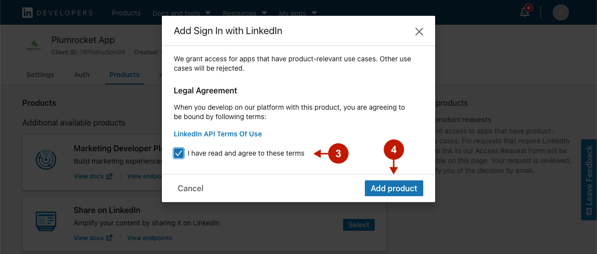Expand the Docs and tools menu
Viewport: 597px width, 254px height.
pos(182,13)
